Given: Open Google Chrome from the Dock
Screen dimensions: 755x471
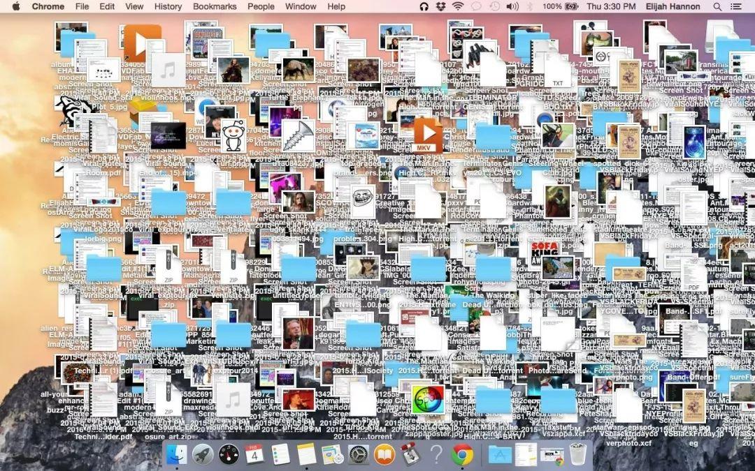Looking at the screenshot, I should 462,454.
